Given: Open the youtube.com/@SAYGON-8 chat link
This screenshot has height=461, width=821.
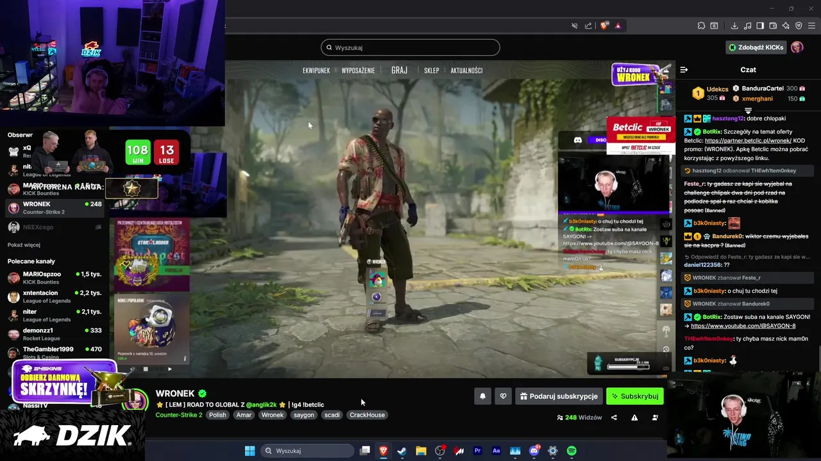Looking at the screenshot, I should [743, 326].
